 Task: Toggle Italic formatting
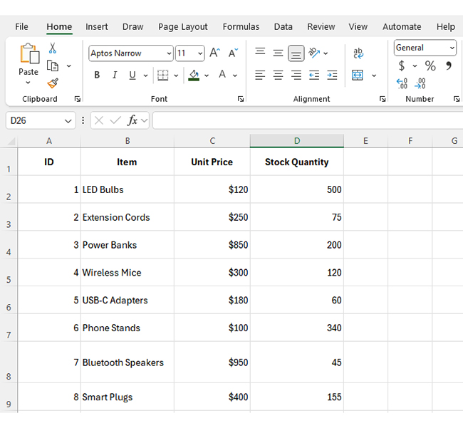click(x=114, y=75)
